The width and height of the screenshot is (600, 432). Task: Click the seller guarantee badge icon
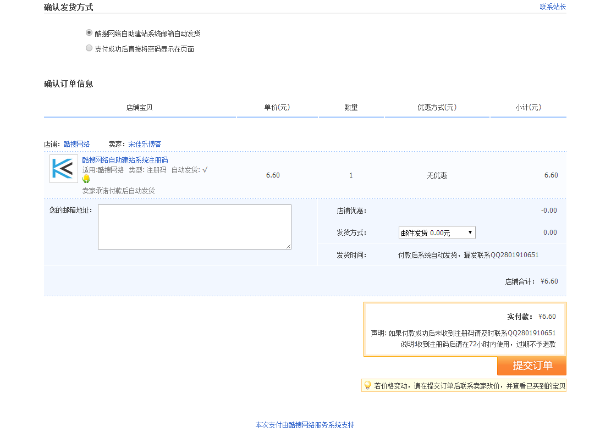[x=86, y=179]
